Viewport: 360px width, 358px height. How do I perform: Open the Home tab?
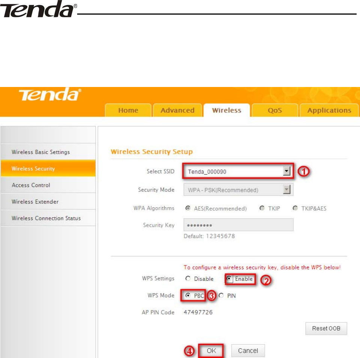click(x=128, y=110)
